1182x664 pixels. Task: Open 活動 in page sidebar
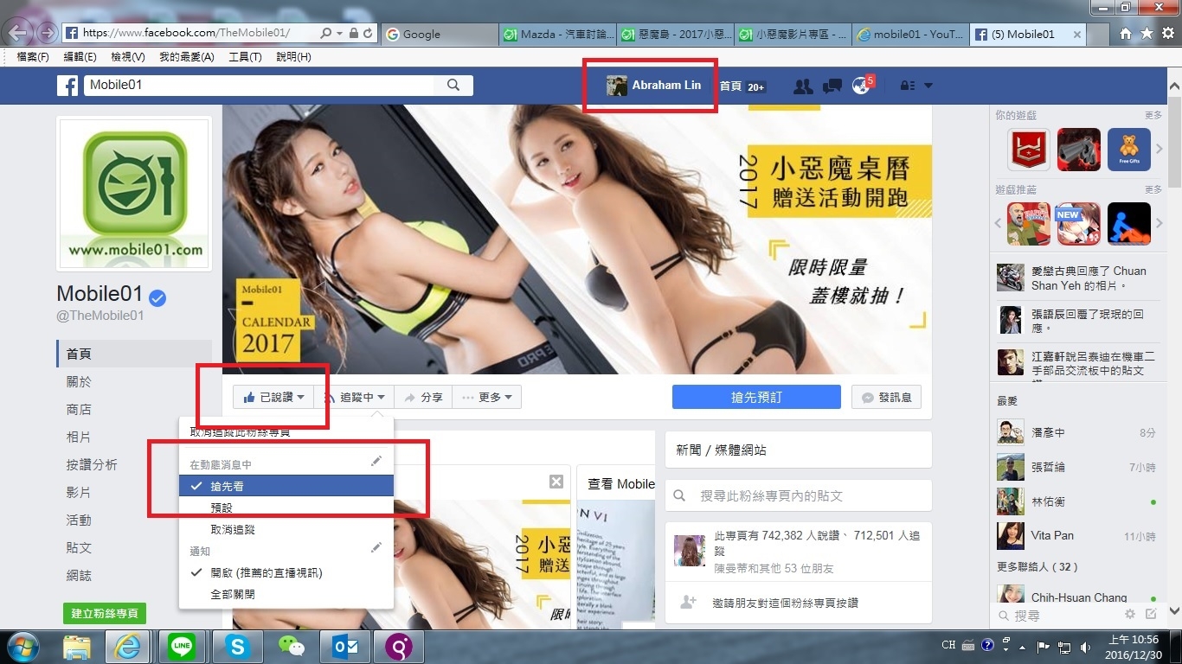79,520
